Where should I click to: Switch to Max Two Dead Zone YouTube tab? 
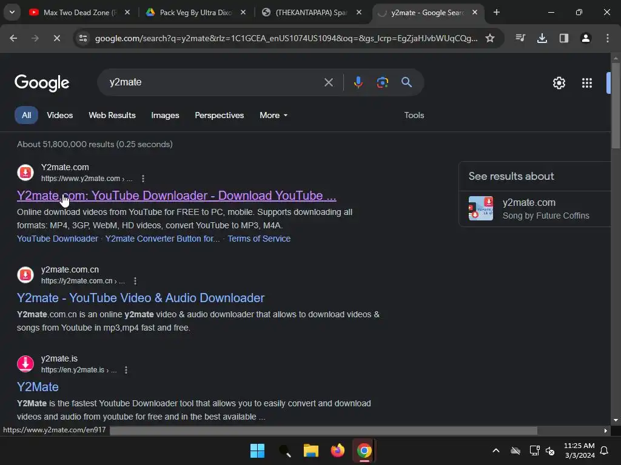click(79, 13)
